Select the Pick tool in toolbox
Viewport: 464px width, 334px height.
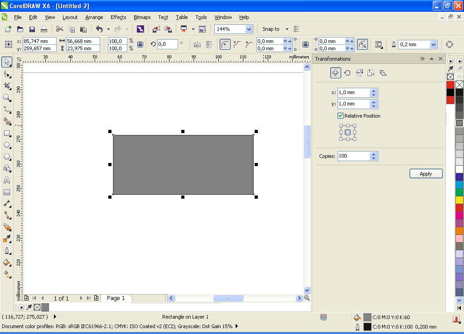tap(7, 62)
